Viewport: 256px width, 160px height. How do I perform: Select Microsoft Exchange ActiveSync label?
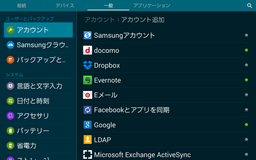pos(142,155)
